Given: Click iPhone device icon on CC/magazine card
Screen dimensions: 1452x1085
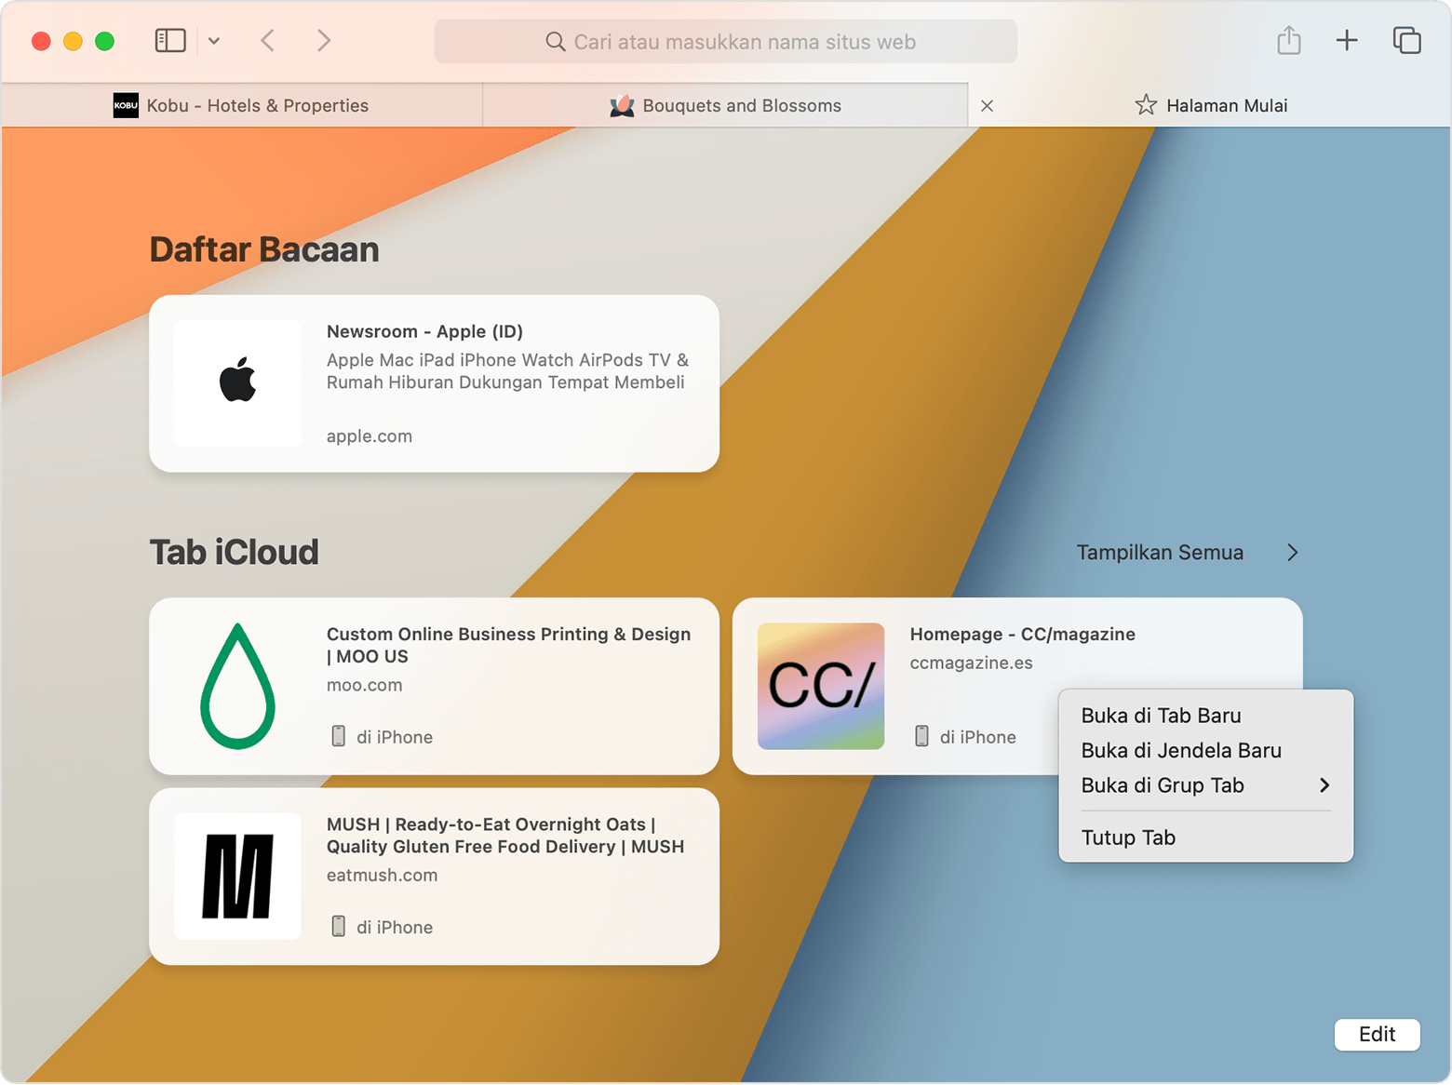Looking at the screenshot, I should [921, 736].
